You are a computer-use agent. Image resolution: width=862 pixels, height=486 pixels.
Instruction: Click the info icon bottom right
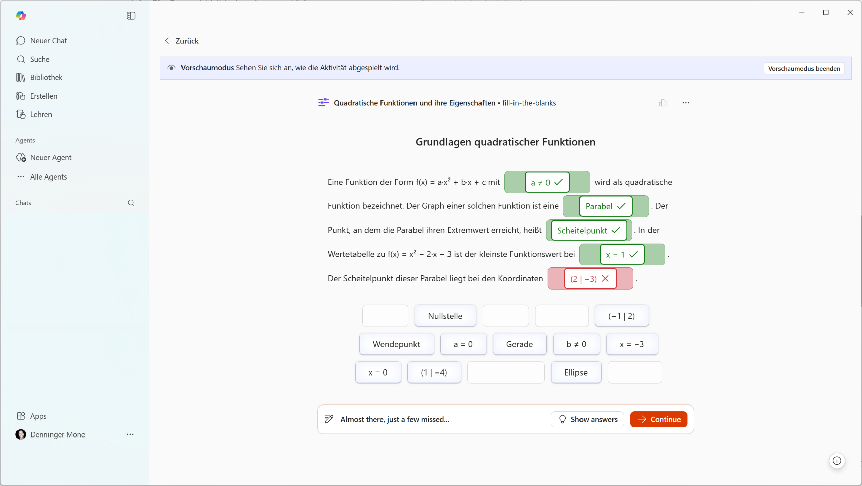[x=837, y=461]
